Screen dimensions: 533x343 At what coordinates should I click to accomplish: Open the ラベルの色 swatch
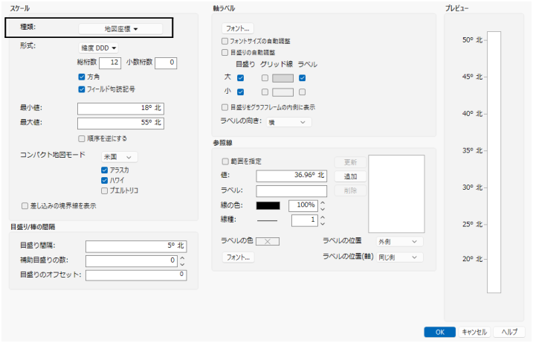tap(268, 242)
